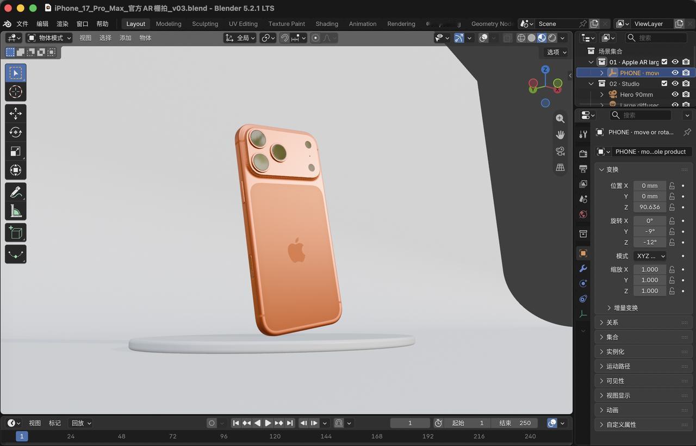Open the 渲染 render menu
696x446 pixels.
[x=63, y=24]
